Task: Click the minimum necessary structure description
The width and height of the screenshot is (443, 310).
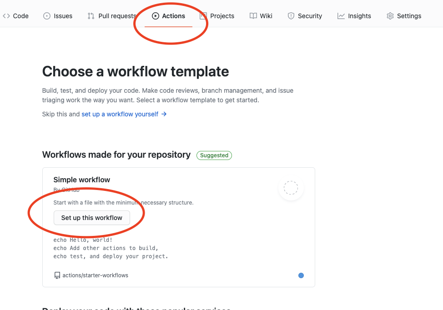Action: coord(123,202)
